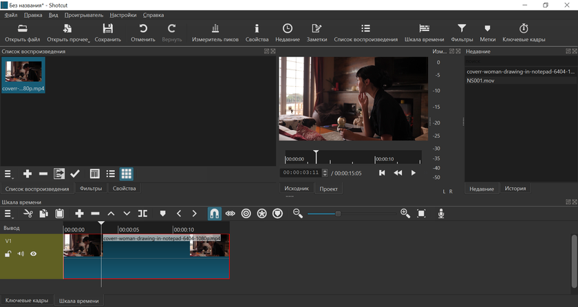578x307 pixels.
Task: Toggle Шкала времени toolbar button
Action: [x=425, y=33]
